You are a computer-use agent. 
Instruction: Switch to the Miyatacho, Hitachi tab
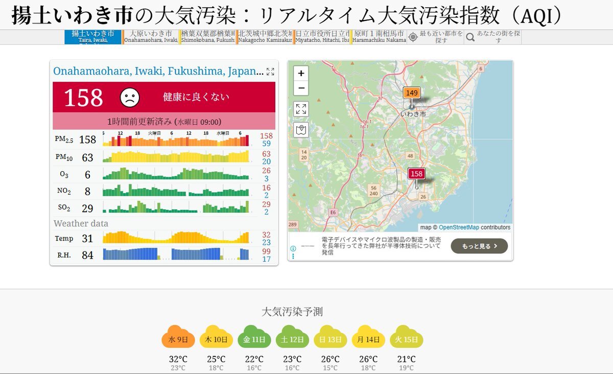(322, 37)
